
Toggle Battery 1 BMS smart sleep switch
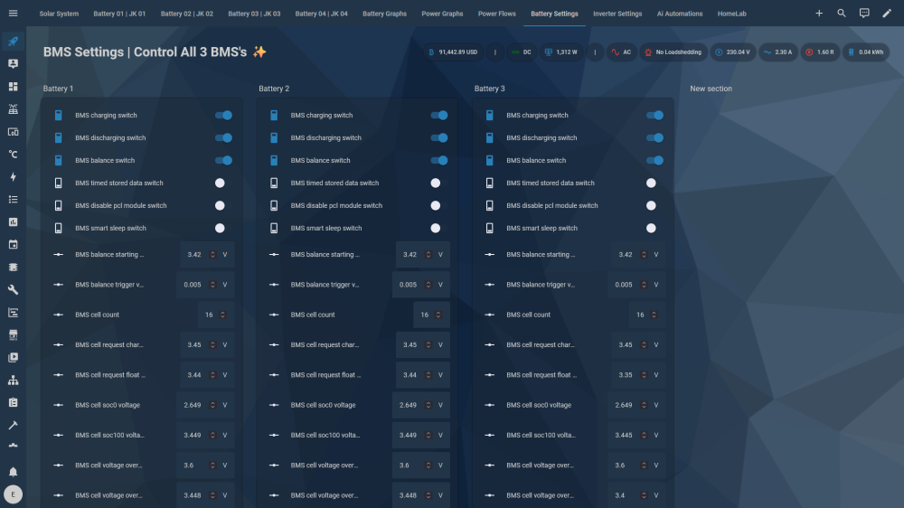(223, 228)
